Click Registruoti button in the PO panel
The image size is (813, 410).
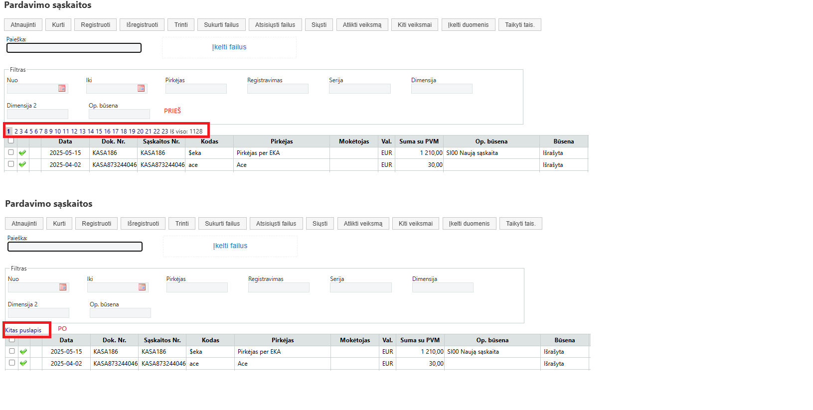click(97, 224)
